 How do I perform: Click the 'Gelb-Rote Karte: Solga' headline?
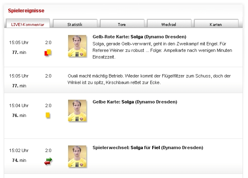[x=139, y=37]
